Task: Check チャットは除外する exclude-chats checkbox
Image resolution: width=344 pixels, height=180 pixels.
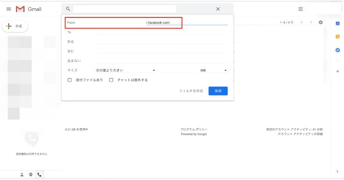Action: [x=111, y=80]
